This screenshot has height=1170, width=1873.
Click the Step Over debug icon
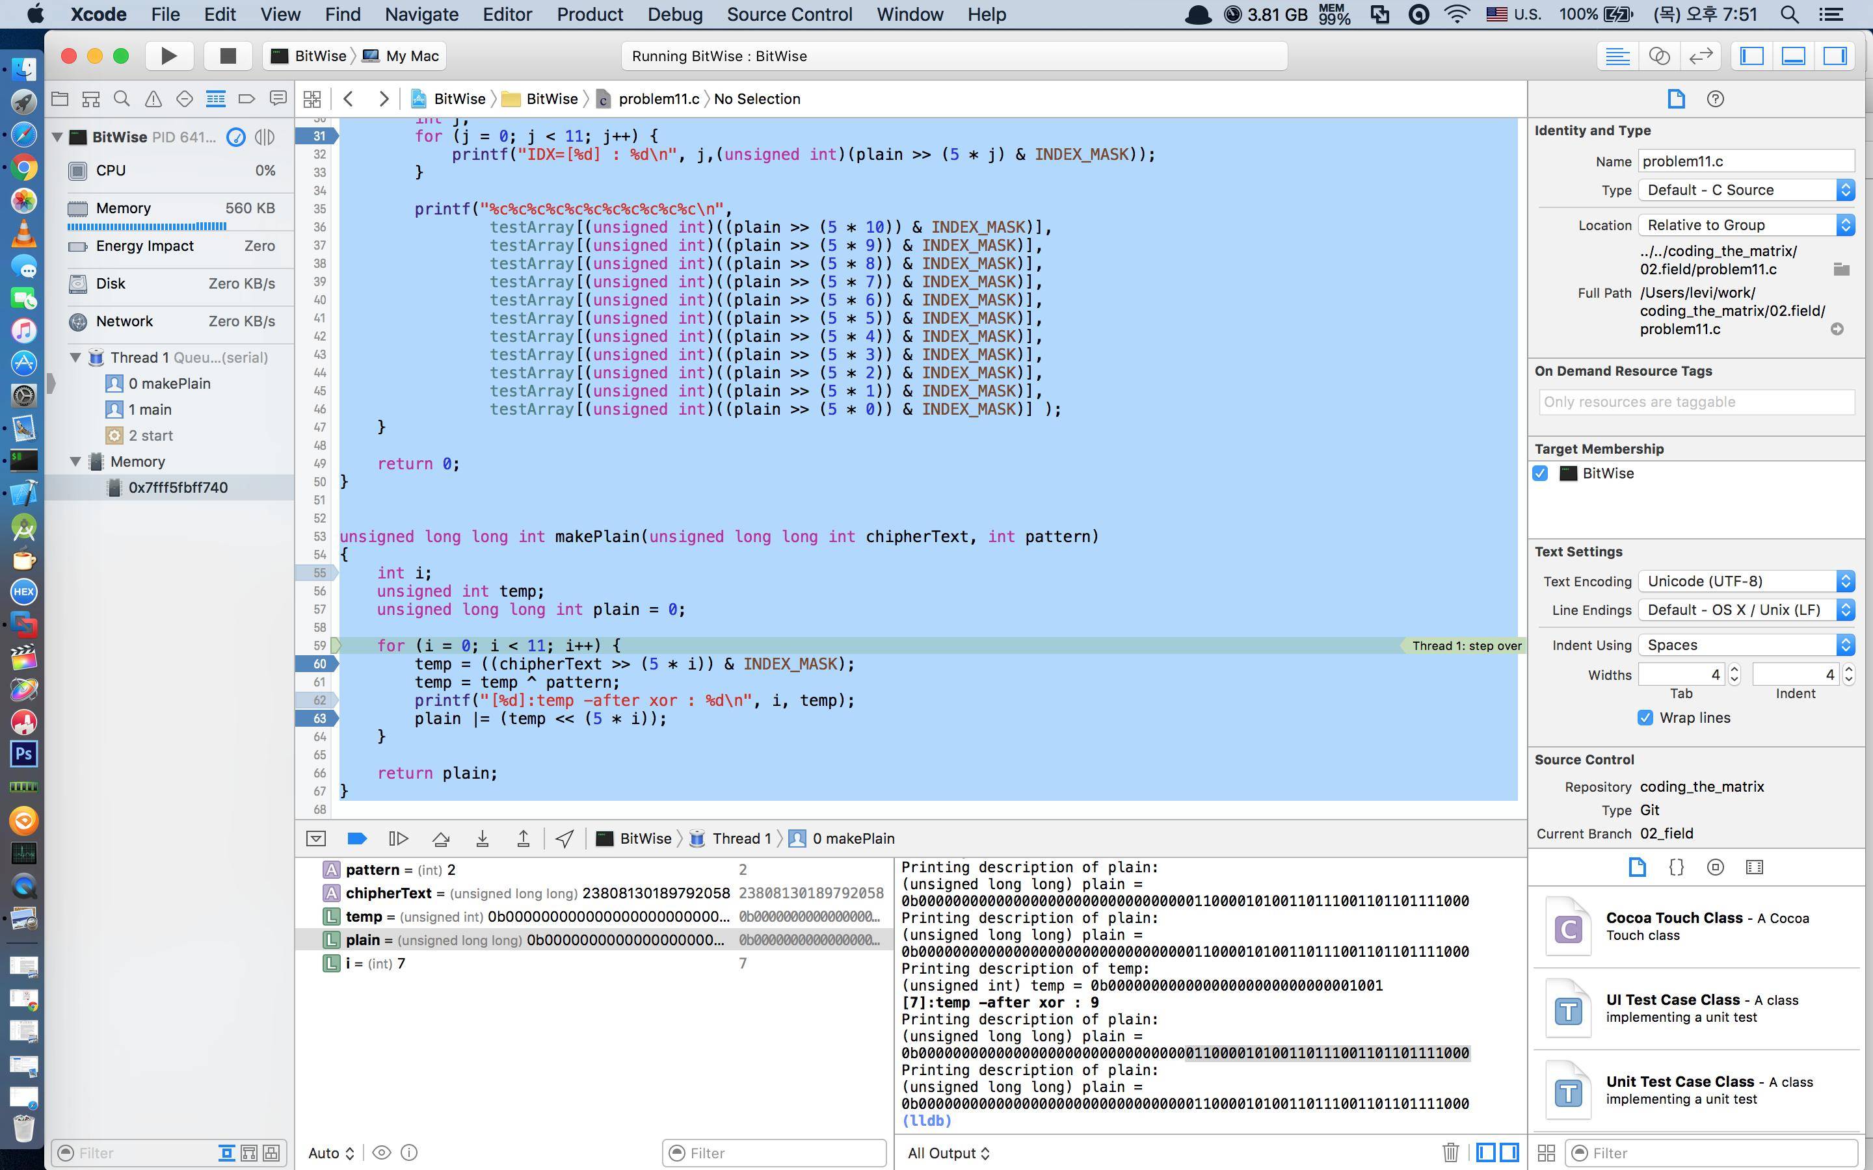(440, 838)
